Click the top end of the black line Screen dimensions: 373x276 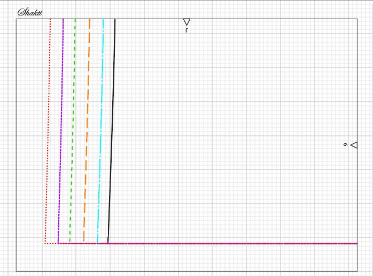click(115, 19)
